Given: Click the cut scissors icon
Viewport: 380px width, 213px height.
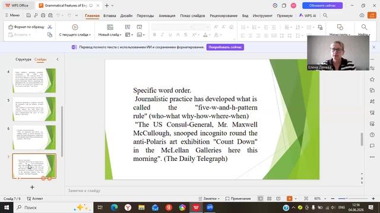Looking at the screenshot, I should coord(50,27).
